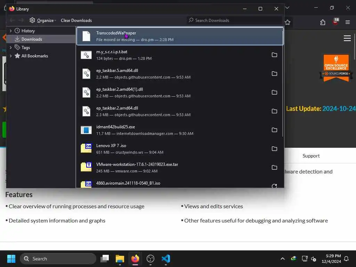Click the Windows taskbar Search box
Viewport: 356px width, 267px height.
58,259
